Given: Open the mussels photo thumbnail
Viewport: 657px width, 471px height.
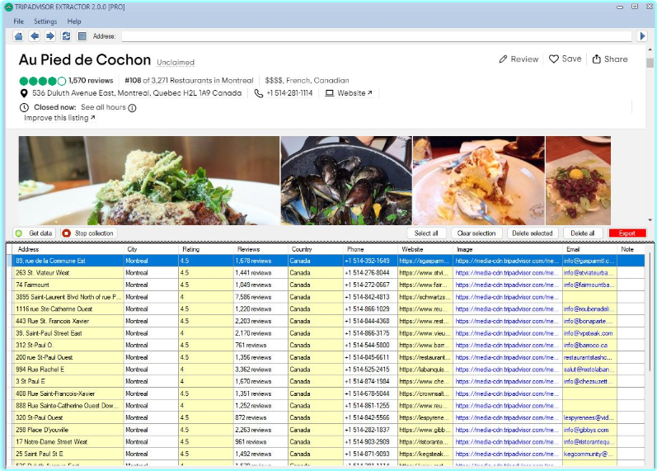Looking at the screenshot, I should click(x=346, y=181).
